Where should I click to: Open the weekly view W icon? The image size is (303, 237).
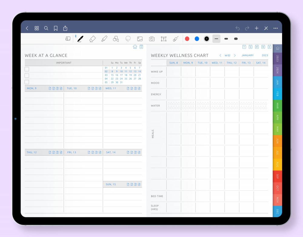pyautogui.click(x=263, y=47)
